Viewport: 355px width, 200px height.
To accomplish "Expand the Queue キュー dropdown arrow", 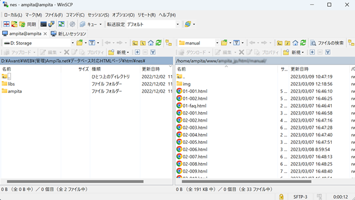I will tap(100, 24).
